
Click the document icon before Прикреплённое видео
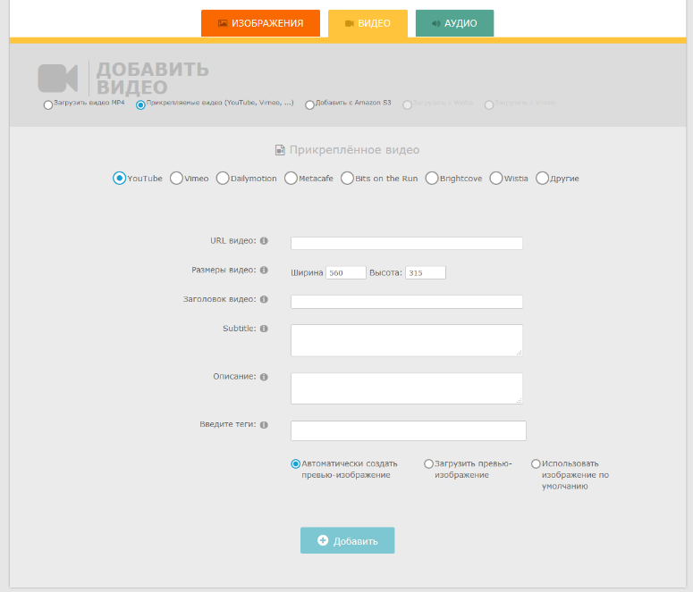[x=279, y=151]
